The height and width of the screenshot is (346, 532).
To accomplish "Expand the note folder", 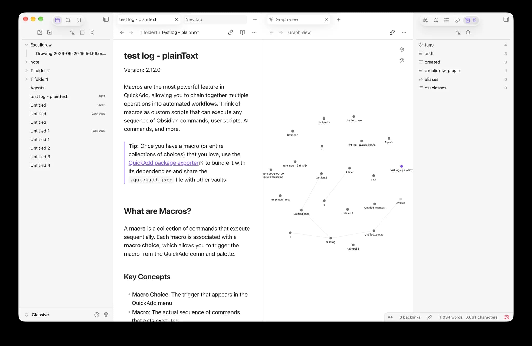I will [x=26, y=62].
